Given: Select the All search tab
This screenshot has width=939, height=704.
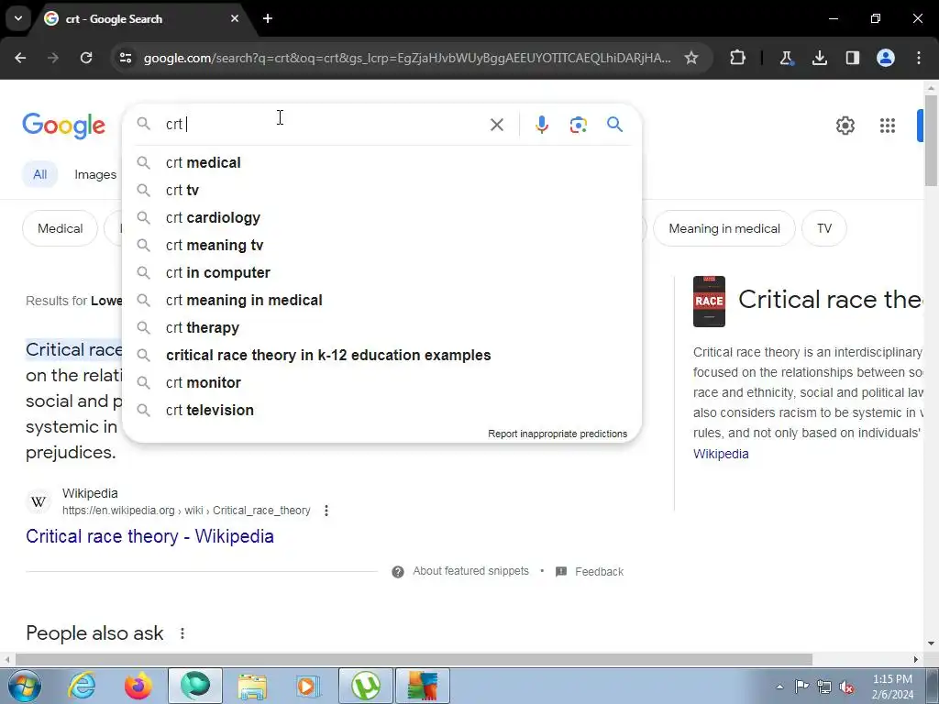Looking at the screenshot, I should click(x=39, y=174).
